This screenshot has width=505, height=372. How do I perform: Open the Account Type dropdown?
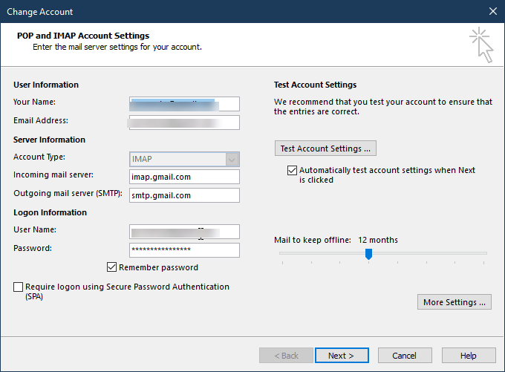[232, 158]
